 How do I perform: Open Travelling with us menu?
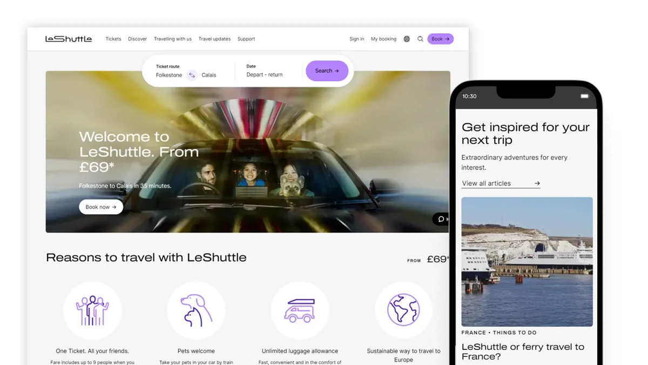(173, 39)
